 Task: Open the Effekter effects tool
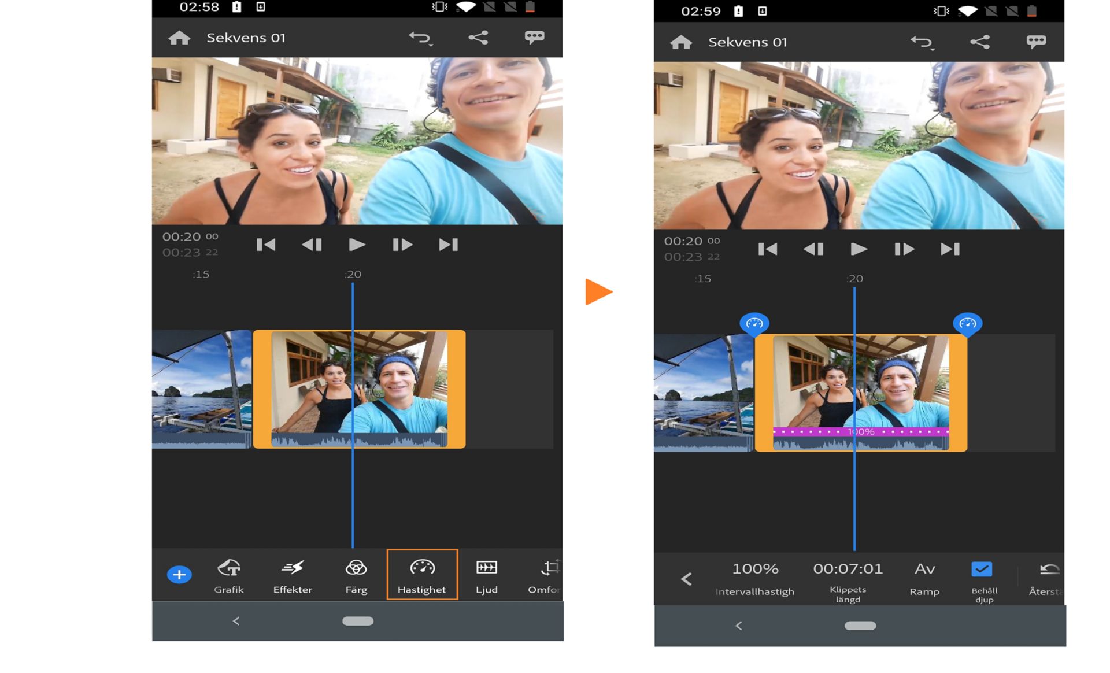[293, 576]
